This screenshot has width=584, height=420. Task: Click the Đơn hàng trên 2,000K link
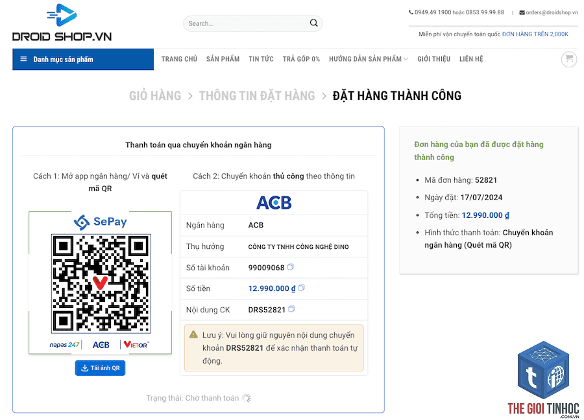[535, 34]
